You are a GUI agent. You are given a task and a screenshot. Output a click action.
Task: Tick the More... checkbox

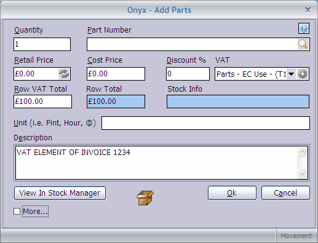coord(17,211)
